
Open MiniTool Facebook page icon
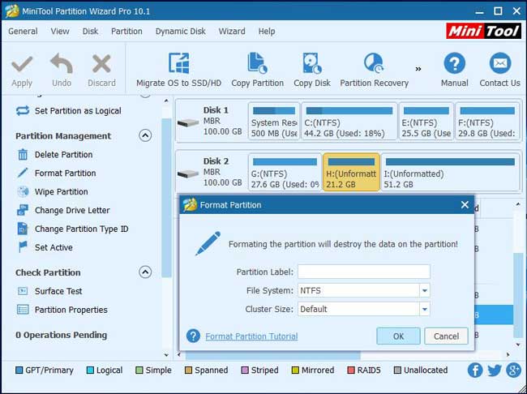click(475, 370)
